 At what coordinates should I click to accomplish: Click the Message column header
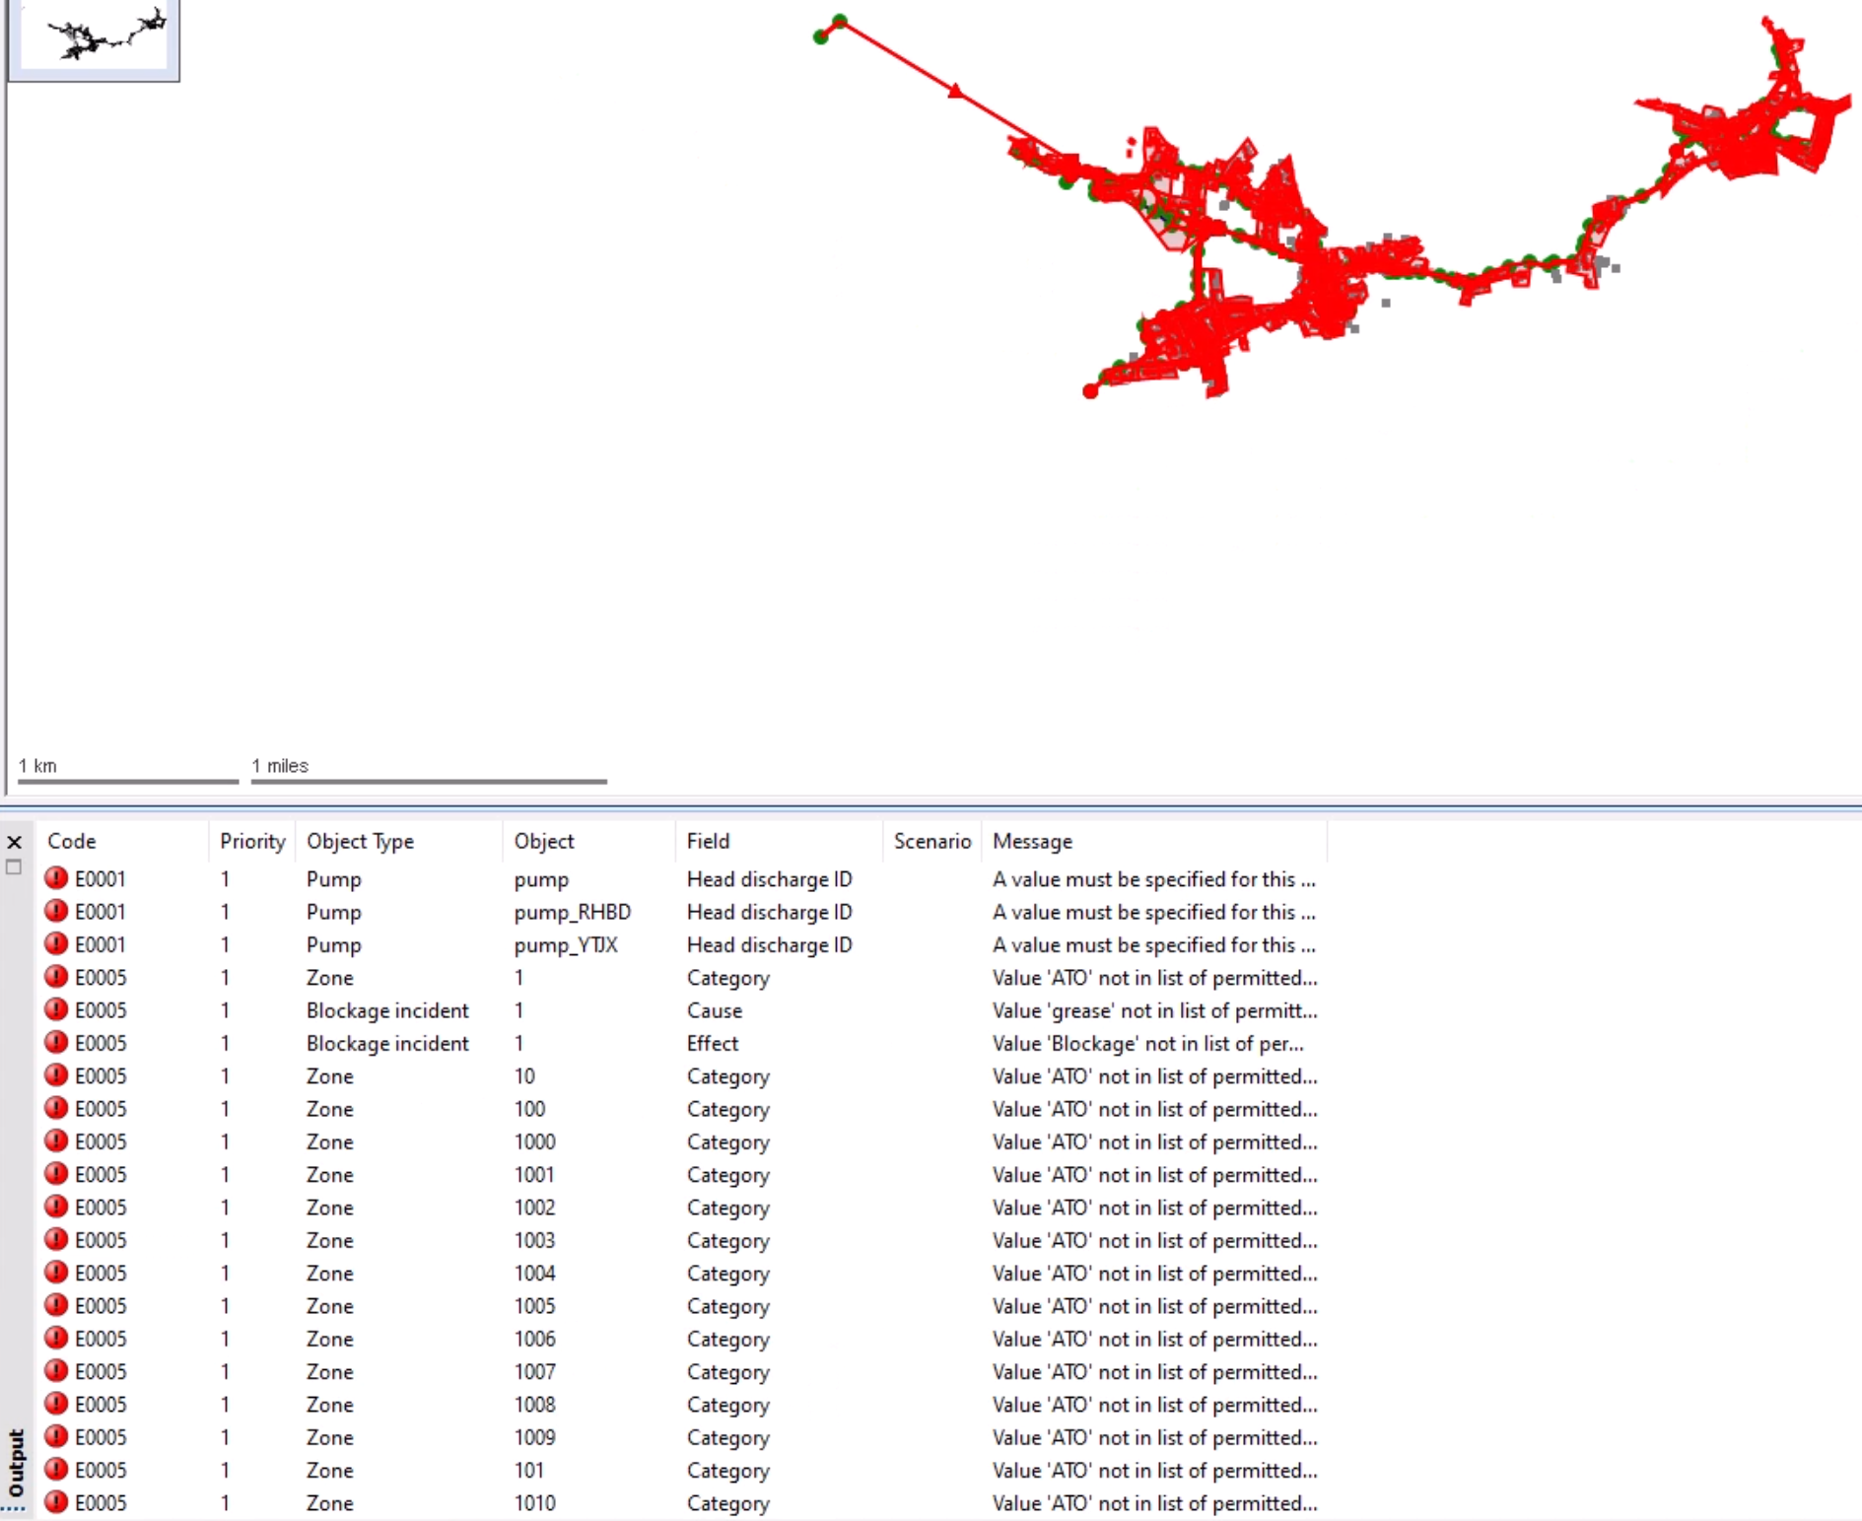(x=1032, y=841)
